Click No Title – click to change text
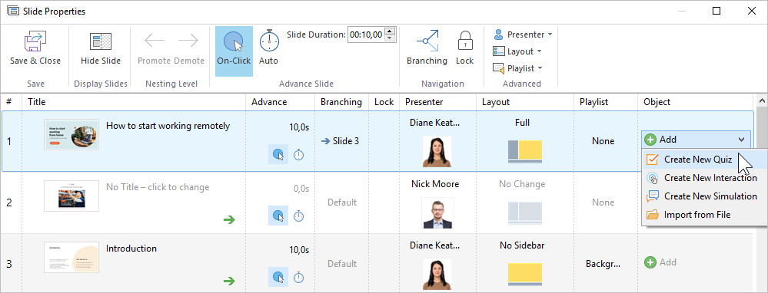This screenshot has width=768, height=293. coord(158,187)
